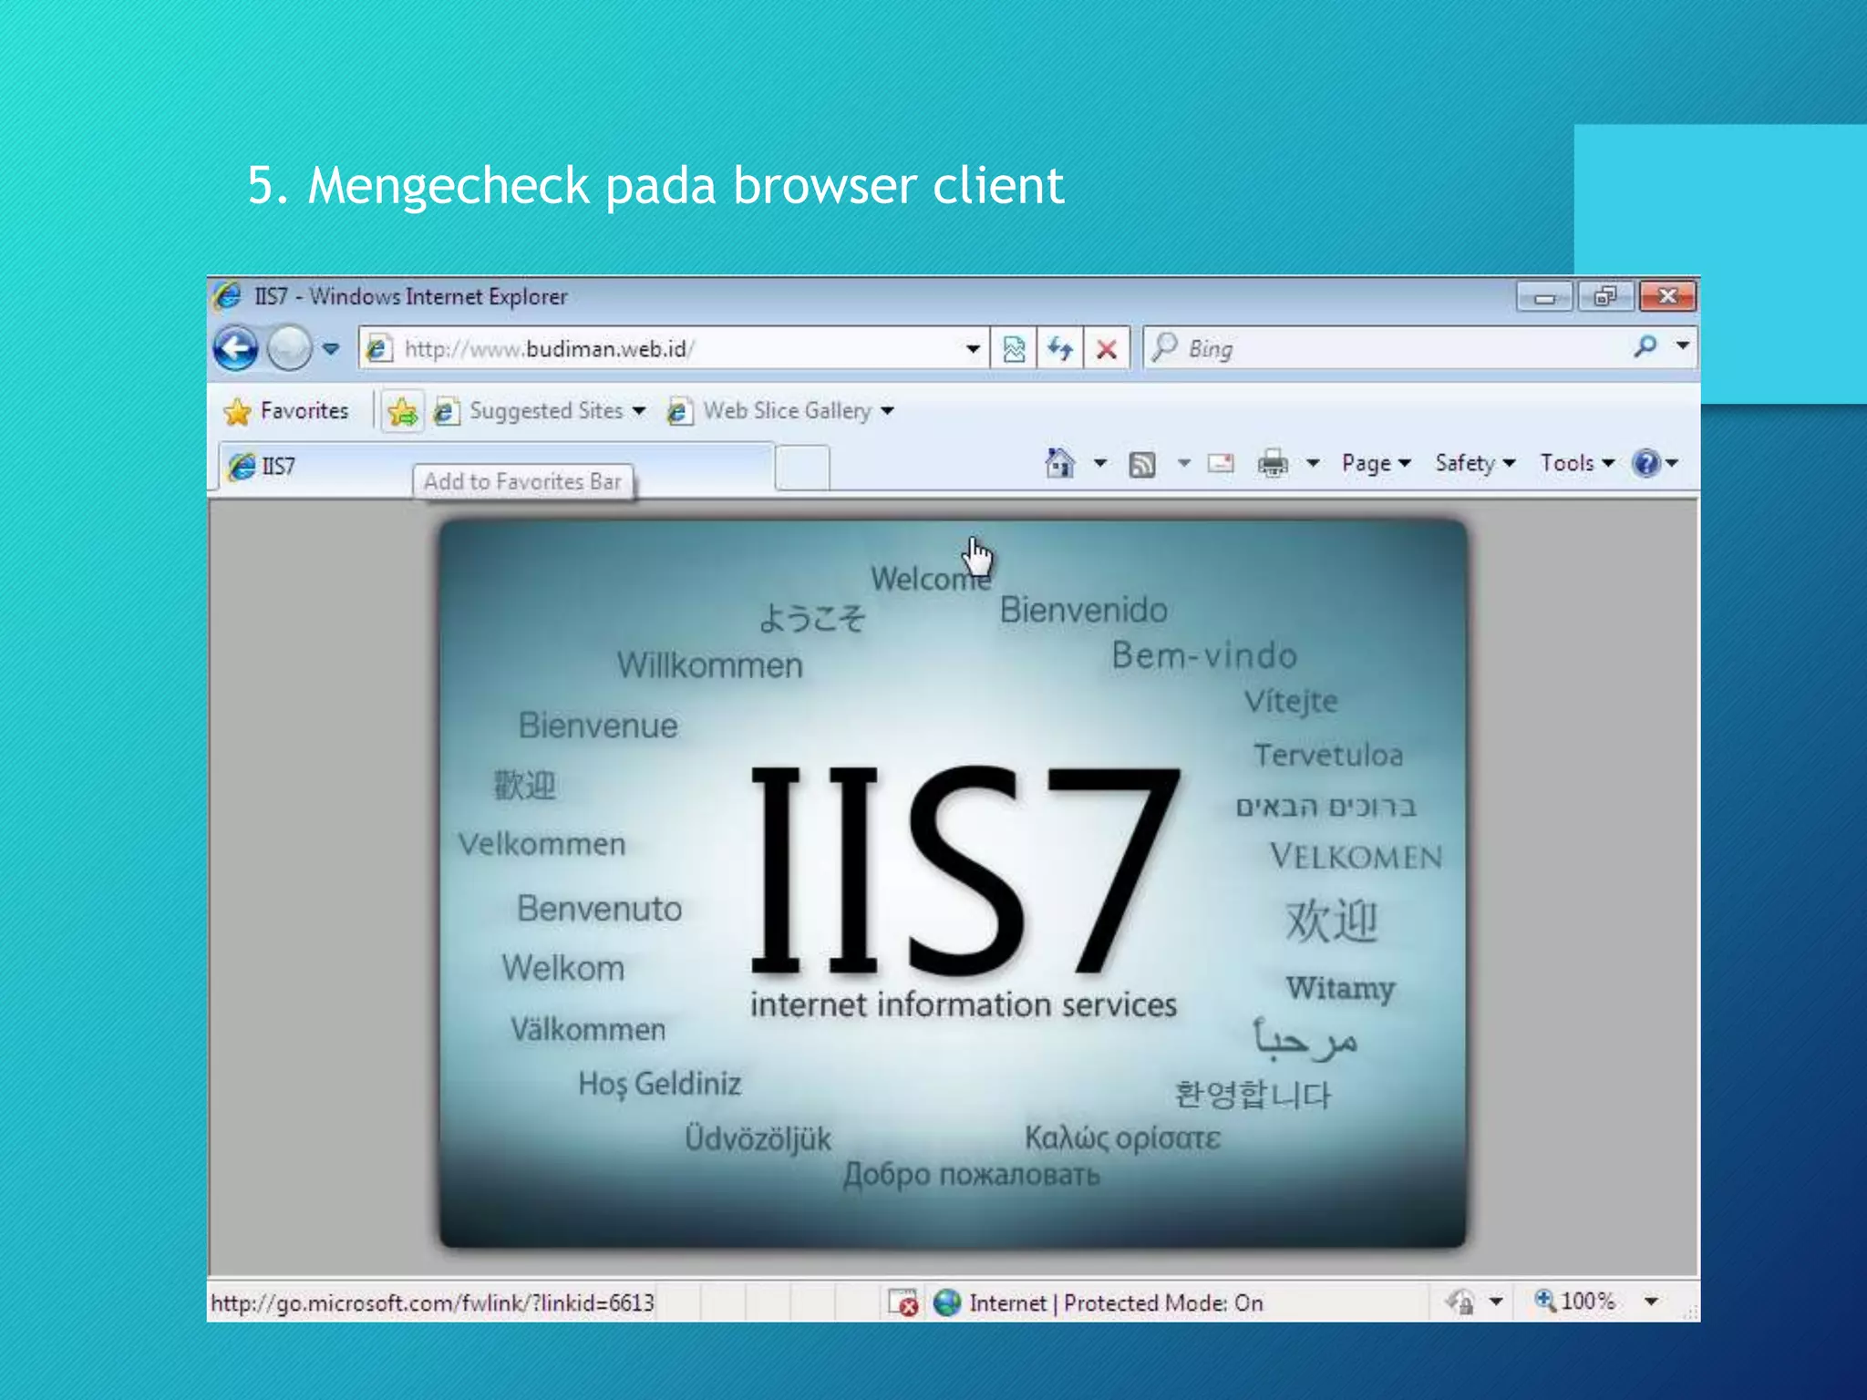Click the security lock status icon
Image resolution: width=1867 pixels, height=1400 pixels.
tap(1460, 1302)
